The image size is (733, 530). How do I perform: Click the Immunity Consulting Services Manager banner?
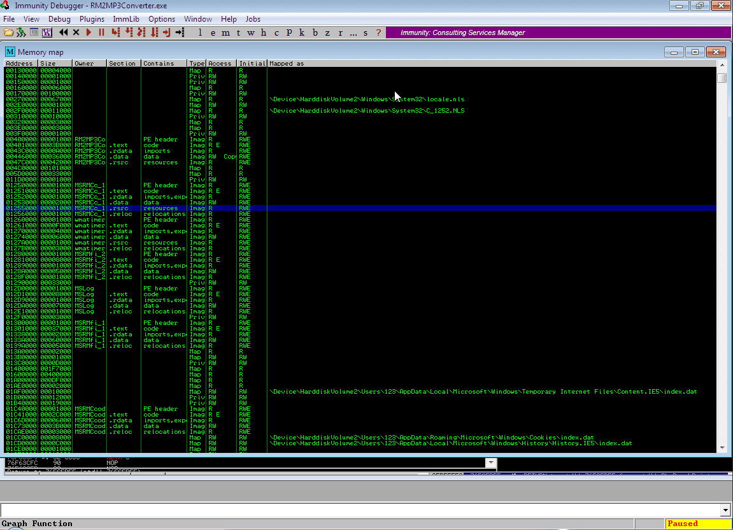(462, 32)
